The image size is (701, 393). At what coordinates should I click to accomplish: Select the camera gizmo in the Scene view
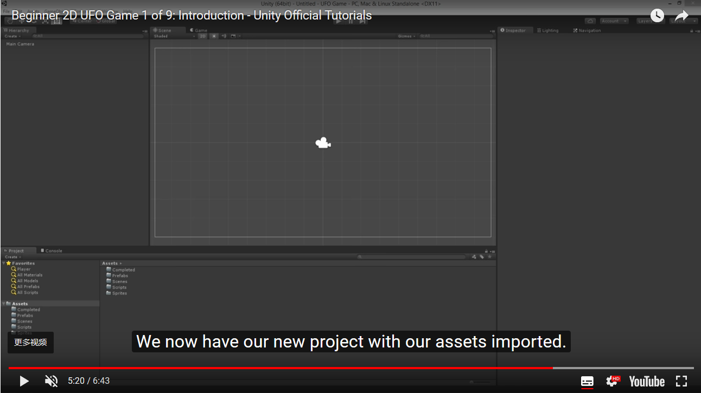pyautogui.click(x=323, y=143)
